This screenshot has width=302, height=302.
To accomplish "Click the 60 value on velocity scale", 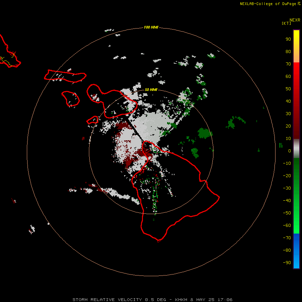I will [x=288, y=77].
